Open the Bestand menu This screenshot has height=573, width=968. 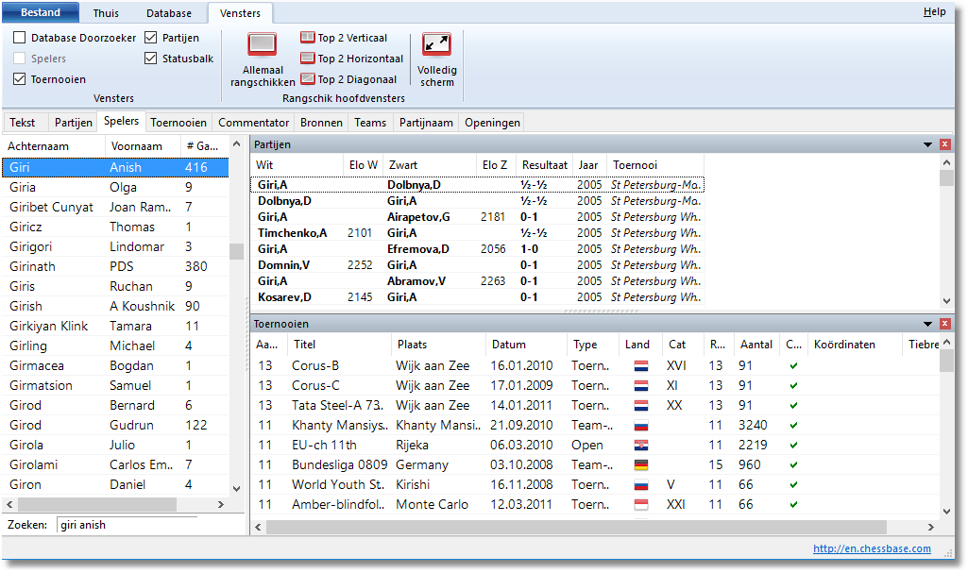[x=40, y=13]
